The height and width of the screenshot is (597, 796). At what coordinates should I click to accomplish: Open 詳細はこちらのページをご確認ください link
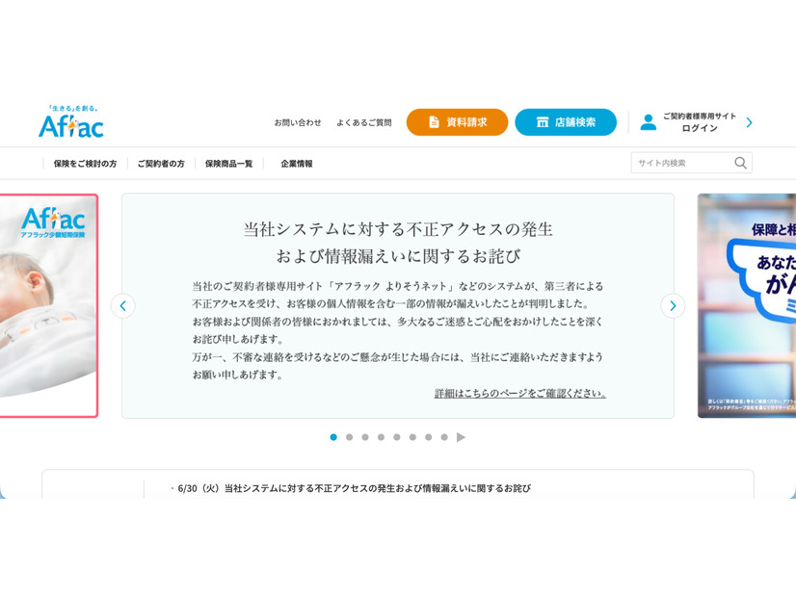pyautogui.click(x=519, y=393)
